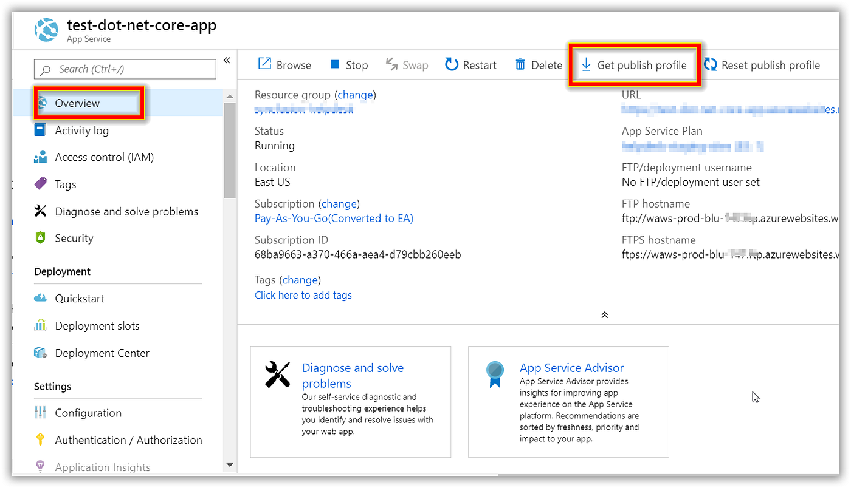The image size is (851, 488).
Task: Click the App Service globe icon beside the title
Action: coord(47,30)
